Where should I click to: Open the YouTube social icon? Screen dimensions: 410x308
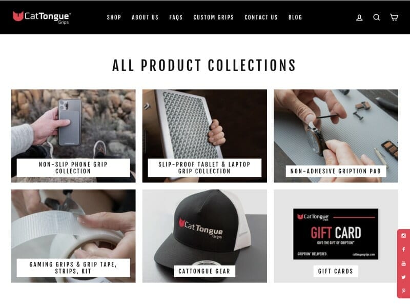tap(403, 263)
